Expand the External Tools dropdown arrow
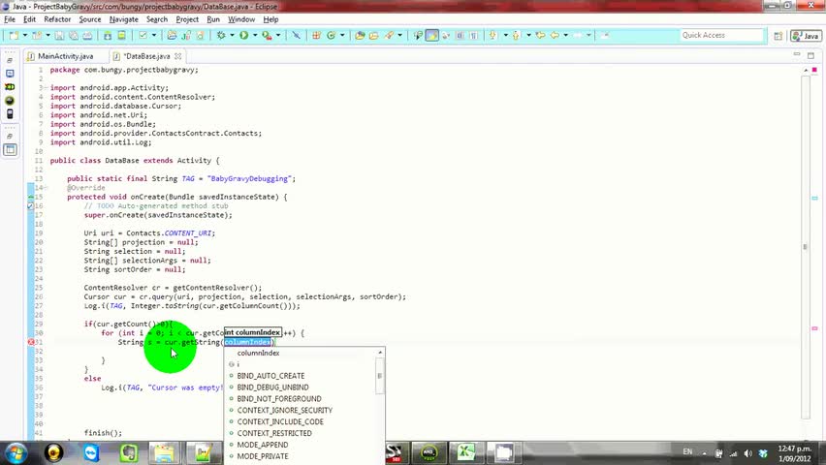The width and height of the screenshot is (826, 465). pos(278,35)
